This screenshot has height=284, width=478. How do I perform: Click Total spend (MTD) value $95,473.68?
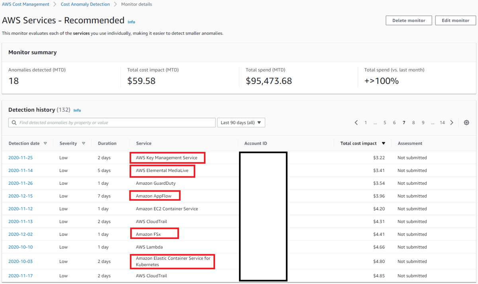(x=269, y=81)
